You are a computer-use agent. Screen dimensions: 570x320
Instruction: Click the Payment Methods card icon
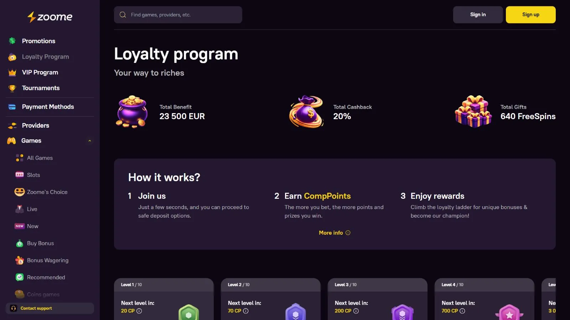(x=12, y=107)
